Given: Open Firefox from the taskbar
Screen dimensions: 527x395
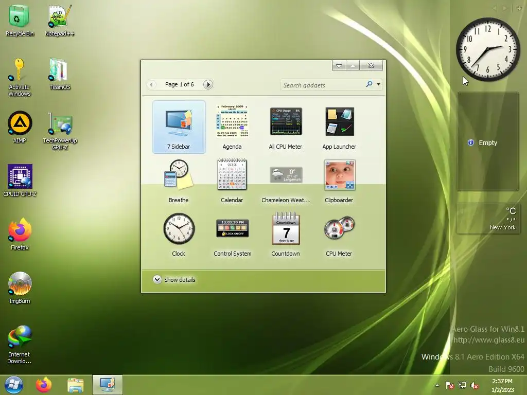Looking at the screenshot, I should point(44,385).
